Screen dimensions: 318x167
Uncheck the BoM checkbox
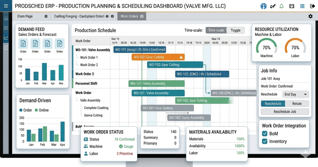tap(265, 134)
